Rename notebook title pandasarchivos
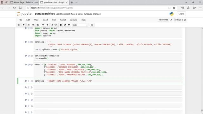 pos(45,14)
